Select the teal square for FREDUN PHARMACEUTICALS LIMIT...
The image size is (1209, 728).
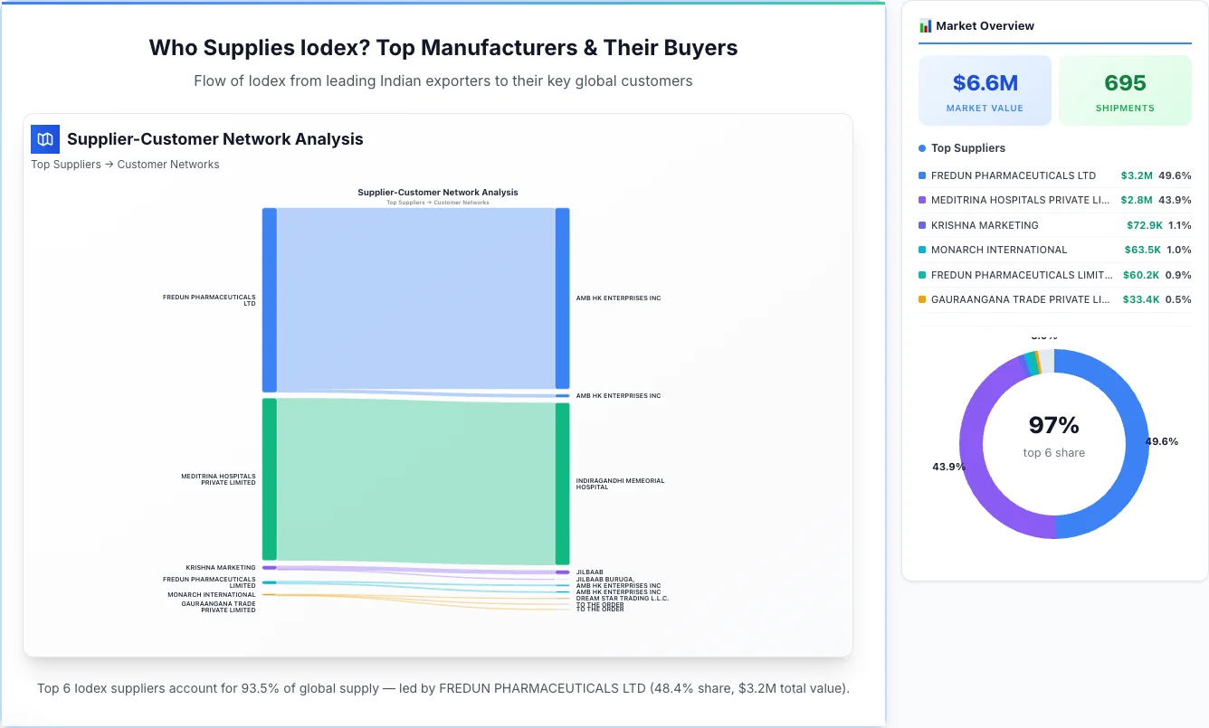tap(923, 274)
